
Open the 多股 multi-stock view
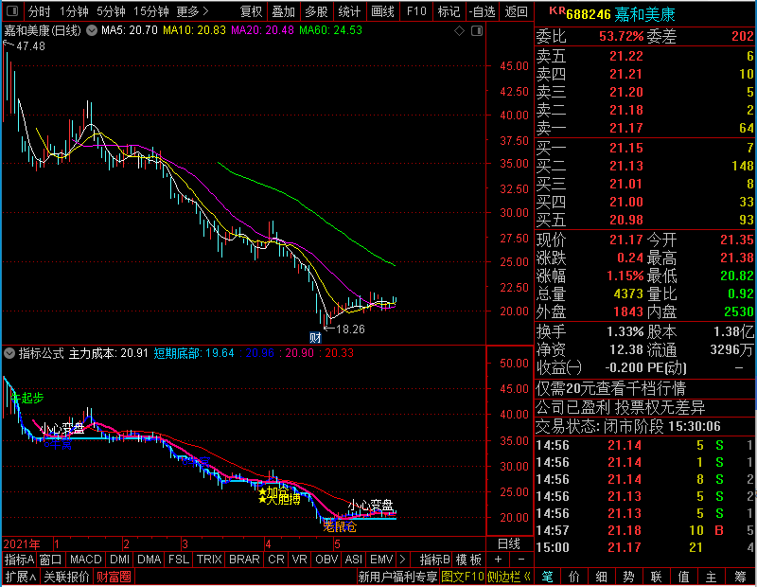coord(316,11)
